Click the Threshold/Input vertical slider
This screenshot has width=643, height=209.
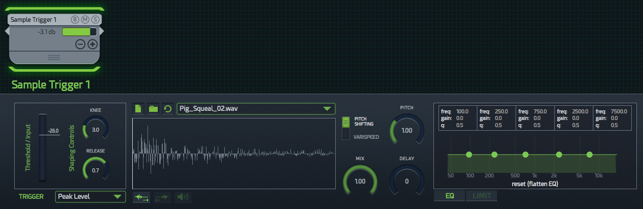[42, 147]
